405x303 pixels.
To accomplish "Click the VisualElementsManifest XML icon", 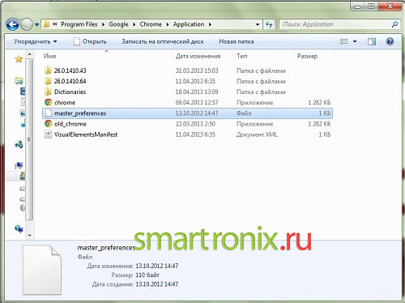I will (48, 134).
